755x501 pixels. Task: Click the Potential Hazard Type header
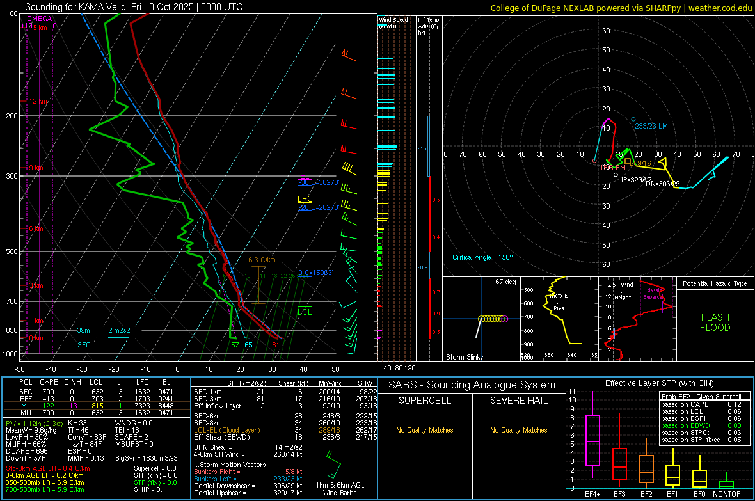(715, 283)
